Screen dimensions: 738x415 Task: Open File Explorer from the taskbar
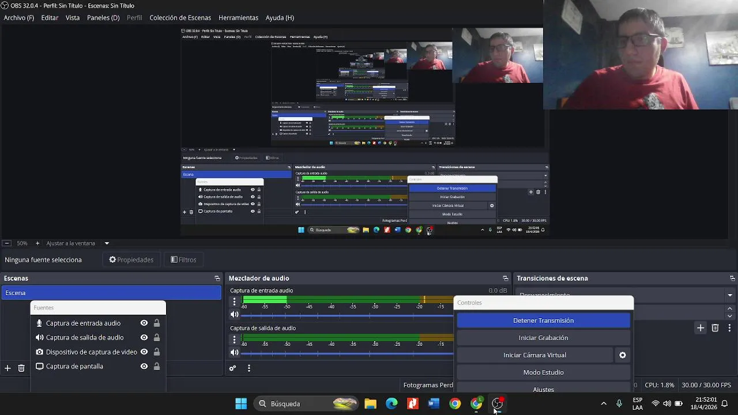[x=370, y=403]
